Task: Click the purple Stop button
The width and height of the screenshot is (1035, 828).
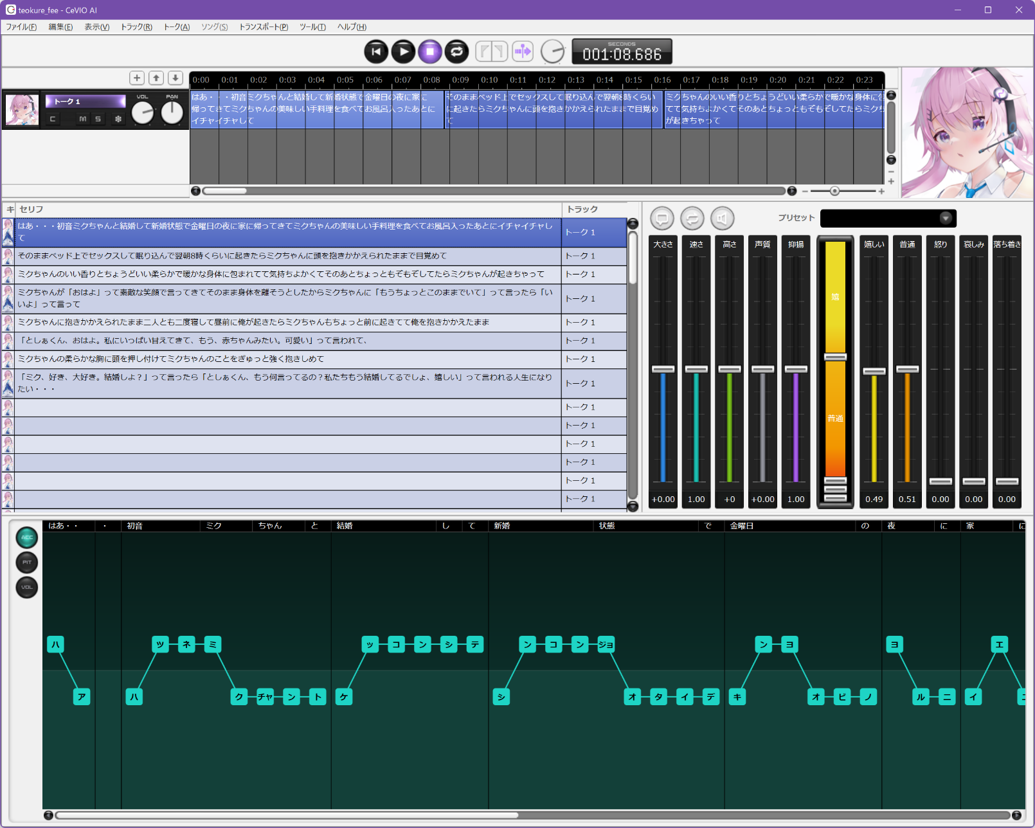Action: [x=430, y=51]
